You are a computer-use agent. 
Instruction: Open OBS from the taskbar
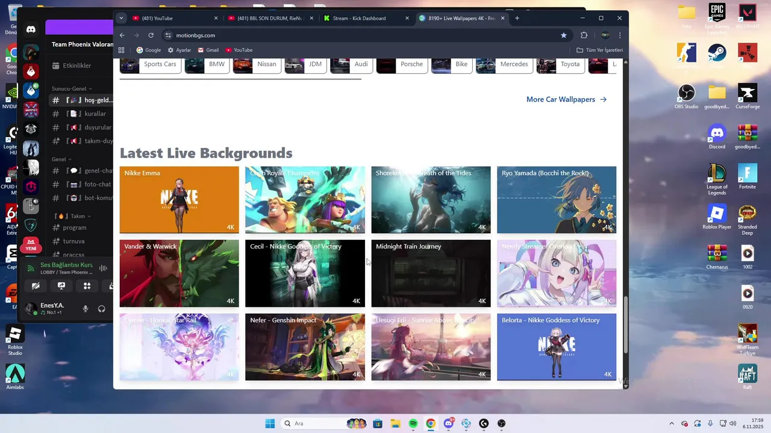pyautogui.click(x=501, y=423)
